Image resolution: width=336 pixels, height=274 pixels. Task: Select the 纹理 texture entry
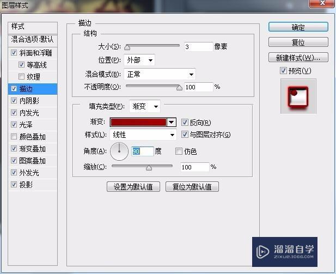pyautogui.click(x=33, y=77)
